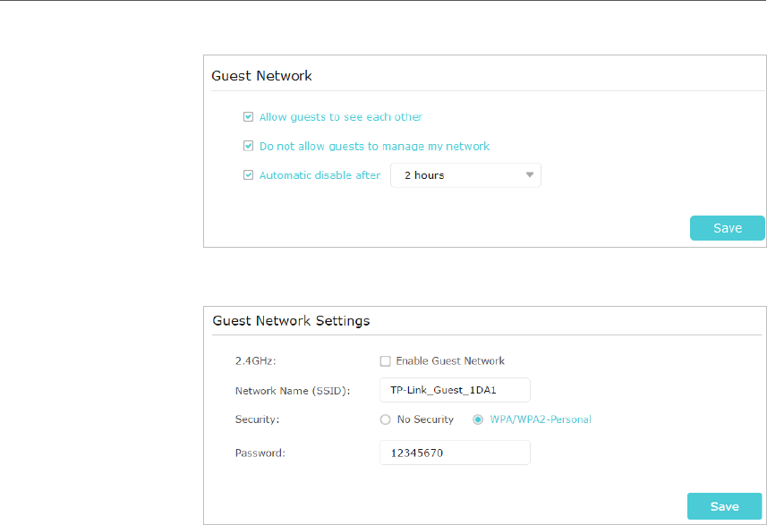
Task: Click the 'Automatic disable after' label text
Action: point(320,175)
